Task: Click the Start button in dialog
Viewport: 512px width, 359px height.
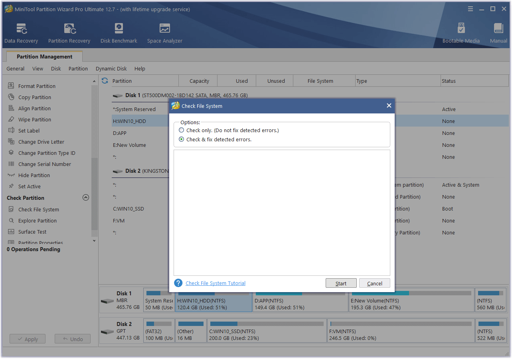Action: point(341,283)
